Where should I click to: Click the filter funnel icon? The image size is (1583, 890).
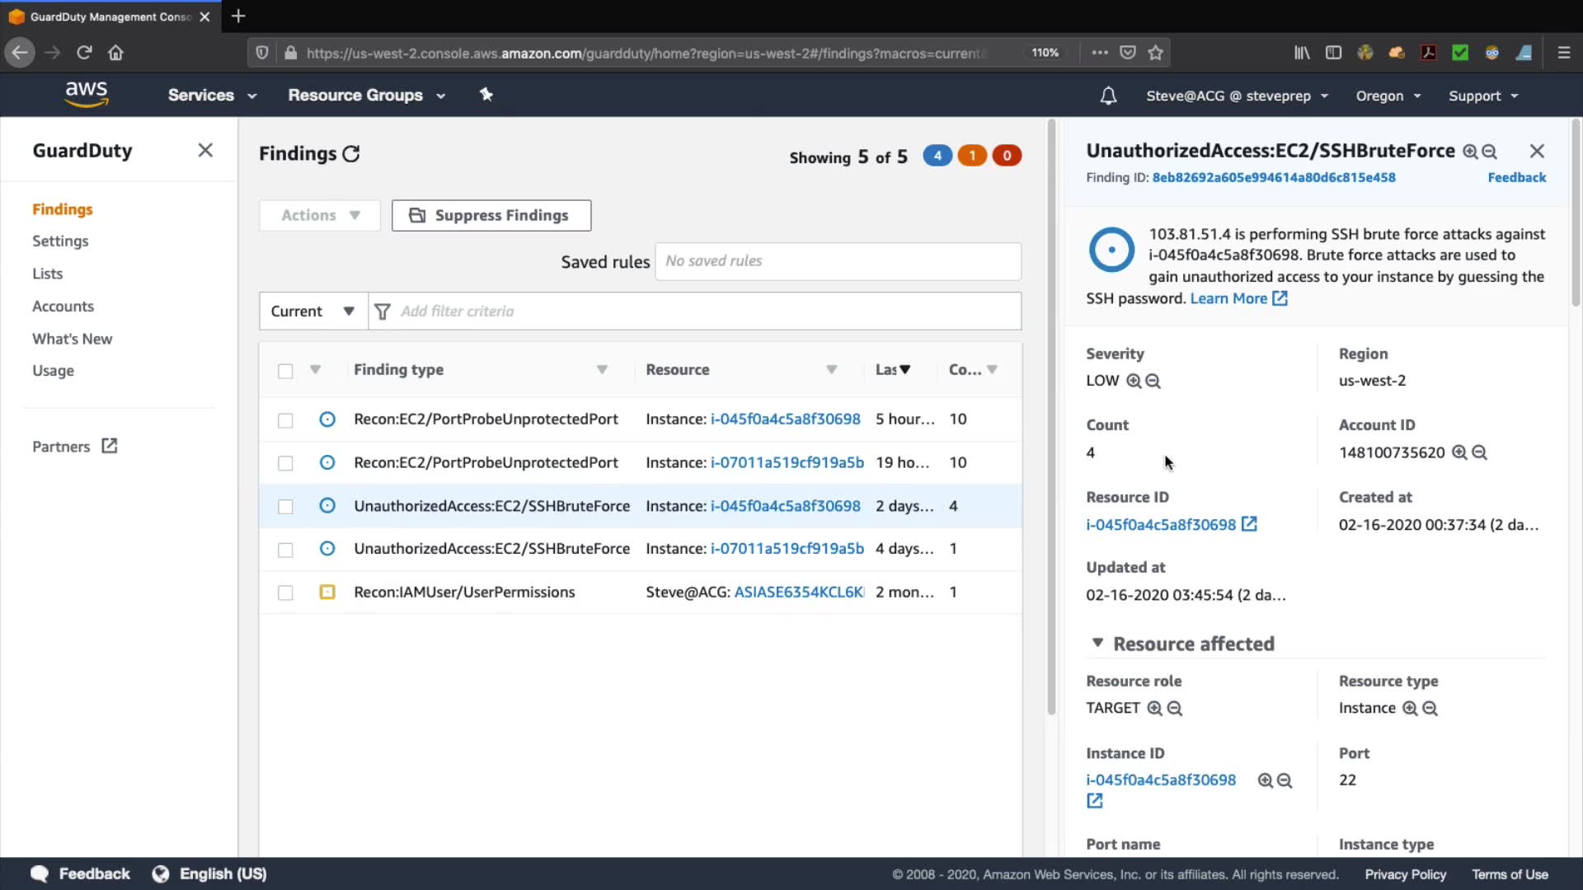click(383, 311)
